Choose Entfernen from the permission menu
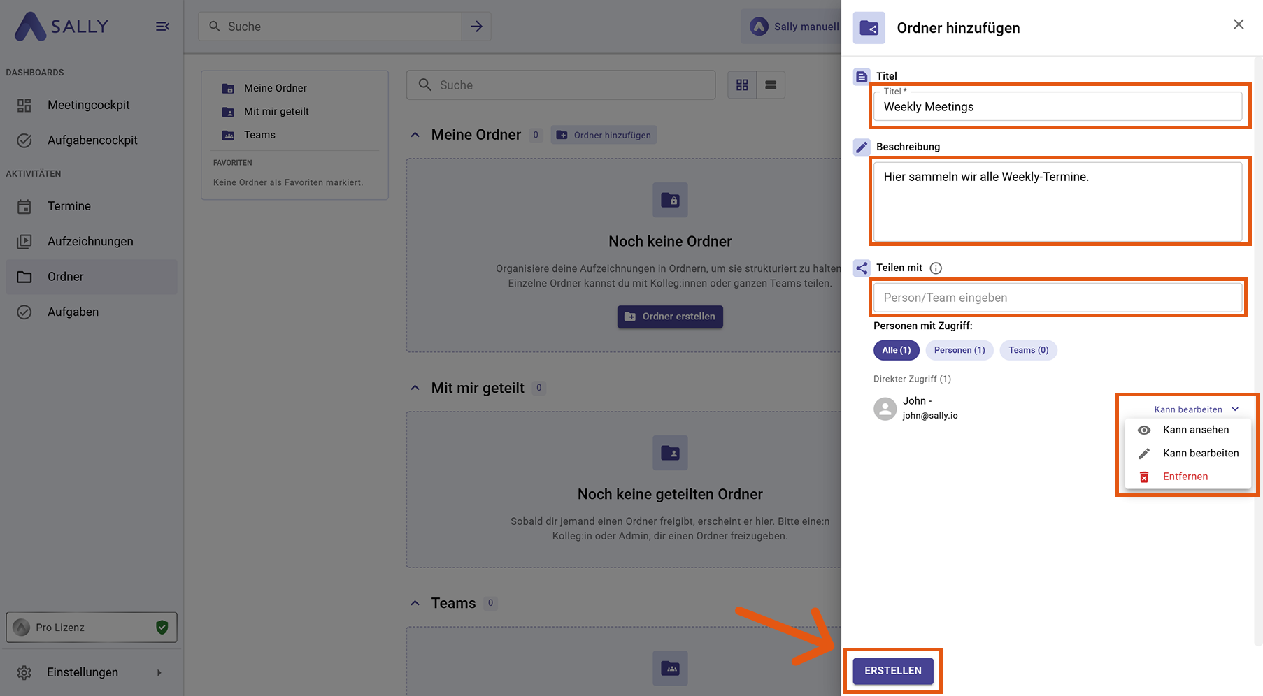Screen dimensions: 1263x696 [1185, 477]
